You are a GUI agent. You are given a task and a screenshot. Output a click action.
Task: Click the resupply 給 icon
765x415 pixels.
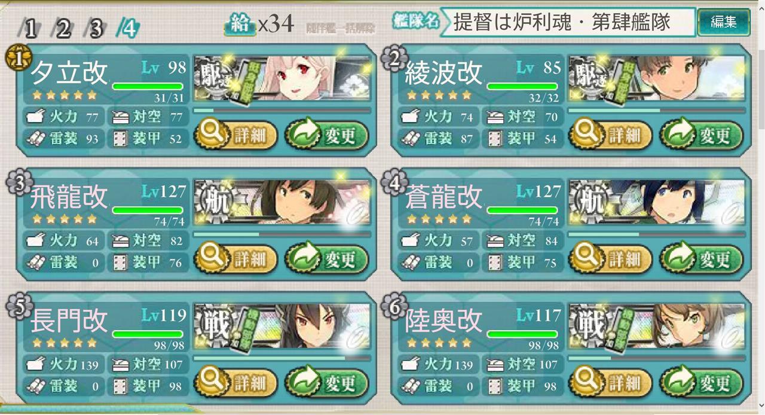coord(240,24)
